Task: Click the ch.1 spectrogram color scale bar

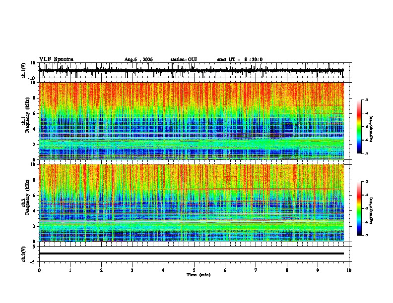Action: pyautogui.click(x=359, y=127)
